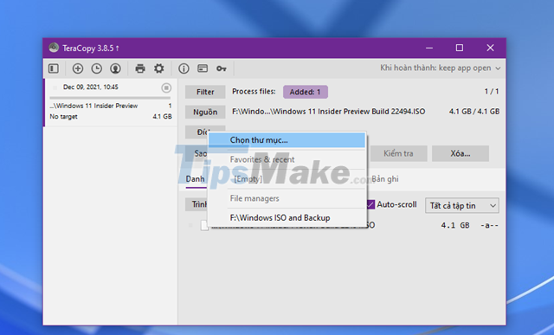
Task: Switch to the 'Bản ghi' tab
Action: click(384, 179)
